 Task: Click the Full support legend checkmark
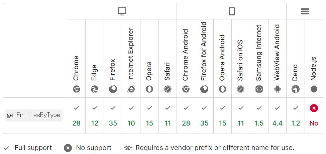(x=6, y=148)
